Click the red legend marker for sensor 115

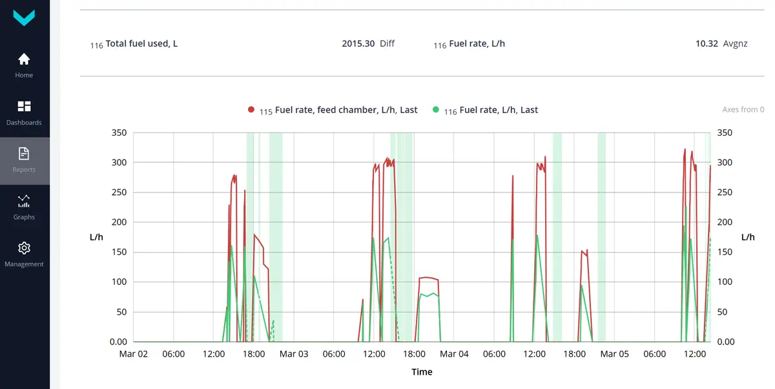(251, 109)
